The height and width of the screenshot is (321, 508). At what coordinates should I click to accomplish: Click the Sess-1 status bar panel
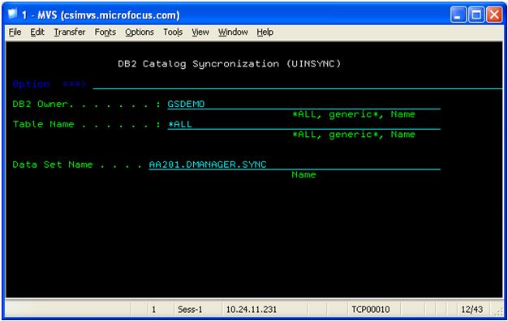click(190, 310)
